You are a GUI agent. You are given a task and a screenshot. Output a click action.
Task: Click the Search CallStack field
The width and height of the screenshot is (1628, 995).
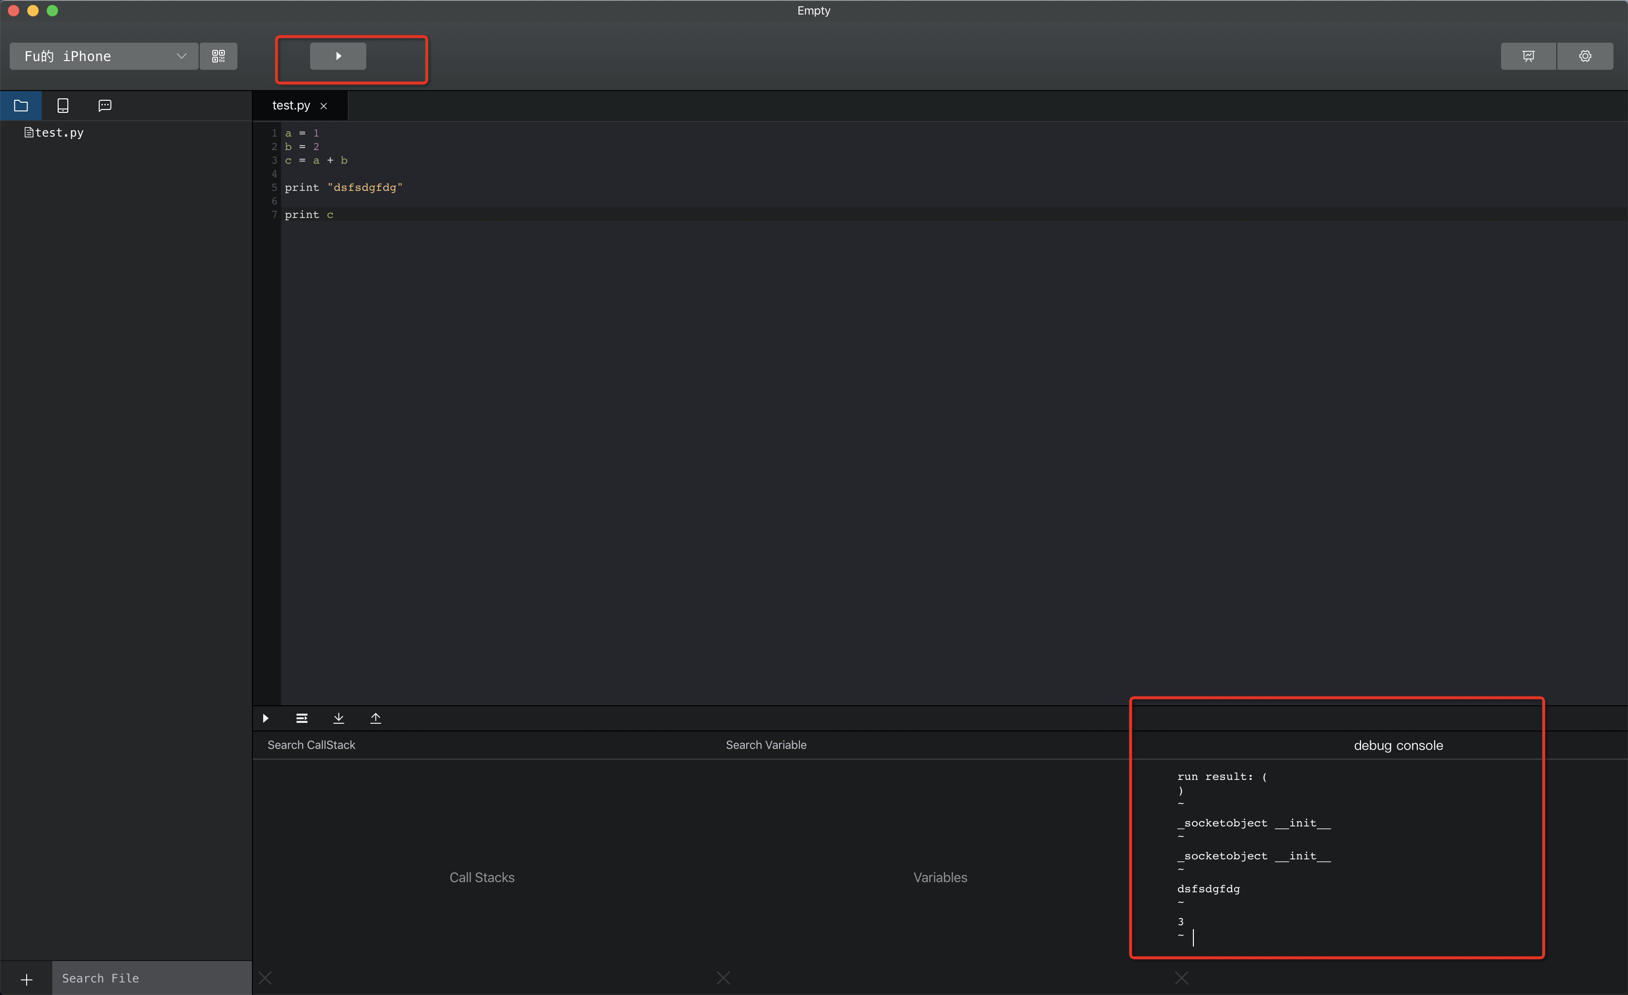pos(311,745)
